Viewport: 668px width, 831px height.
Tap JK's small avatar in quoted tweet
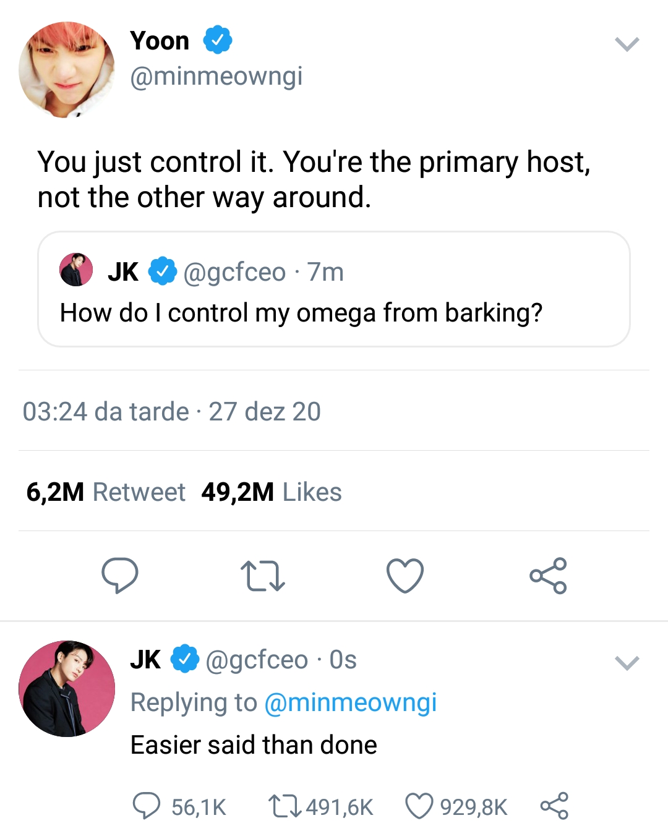click(x=76, y=270)
